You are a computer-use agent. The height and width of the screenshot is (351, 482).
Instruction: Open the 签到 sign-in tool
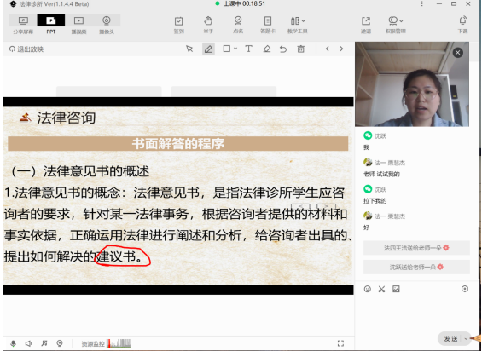[178, 25]
